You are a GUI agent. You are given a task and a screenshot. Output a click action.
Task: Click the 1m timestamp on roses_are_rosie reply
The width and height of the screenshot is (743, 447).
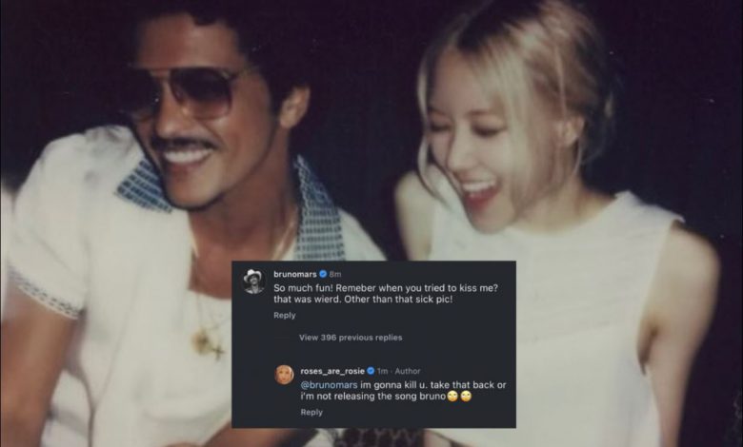(382, 371)
